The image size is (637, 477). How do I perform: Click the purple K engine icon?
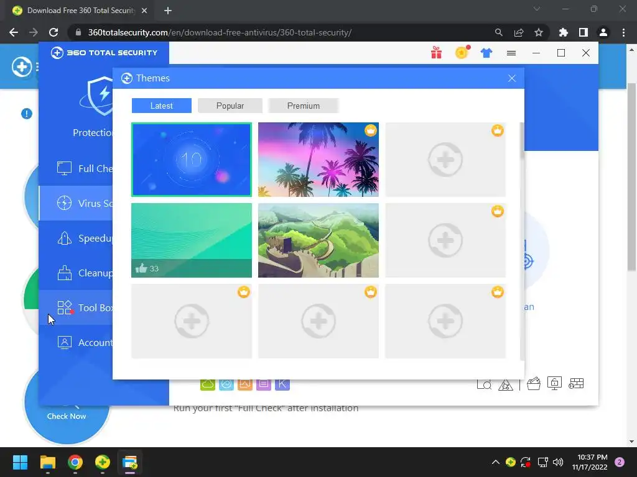click(x=282, y=384)
